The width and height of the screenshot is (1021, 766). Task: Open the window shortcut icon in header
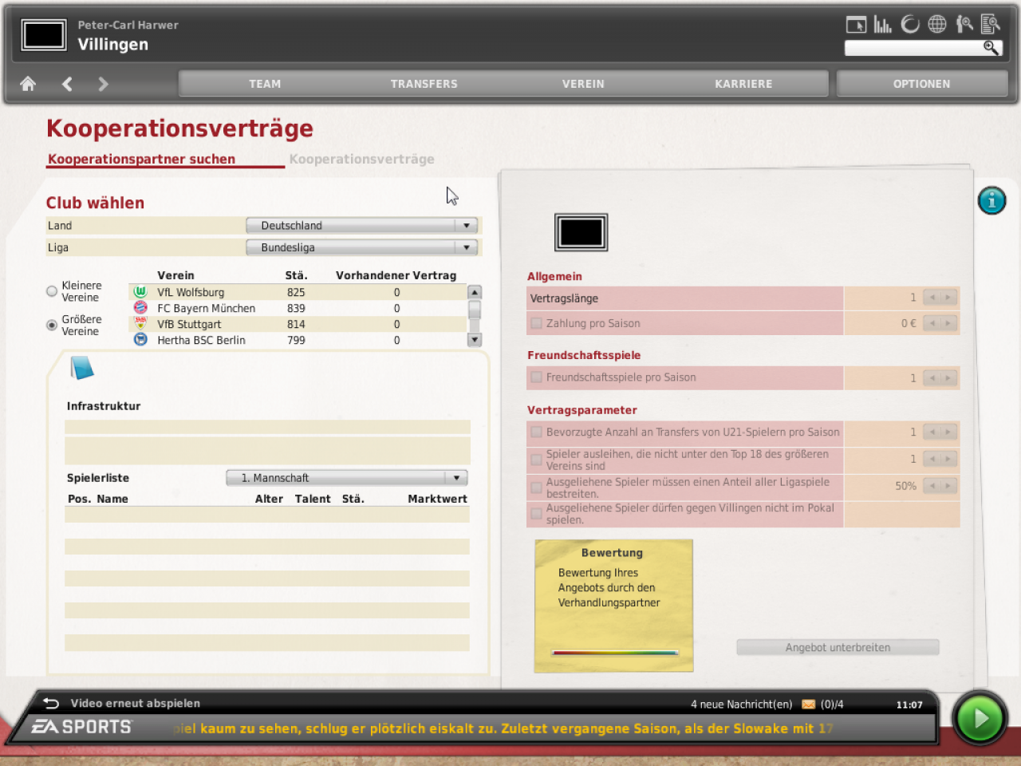tap(856, 25)
